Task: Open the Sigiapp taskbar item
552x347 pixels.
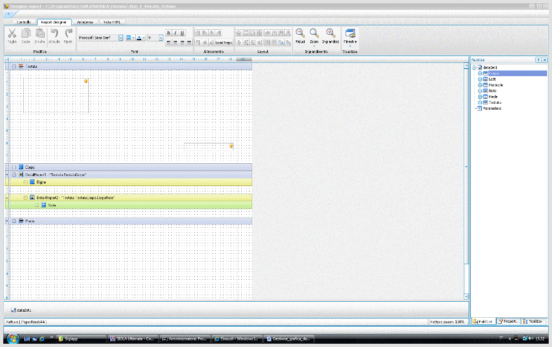Action: pyautogui.click(x=82, y=339)
